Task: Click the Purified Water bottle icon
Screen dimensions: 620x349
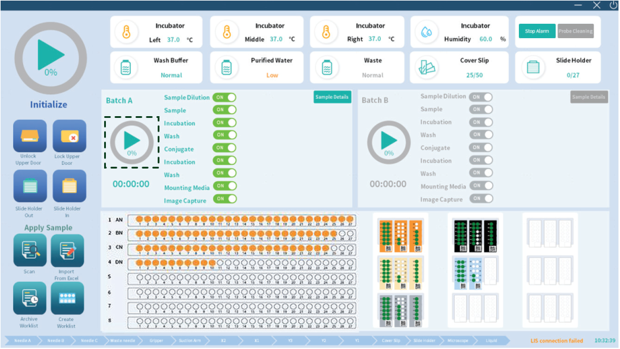Action: 226,68
